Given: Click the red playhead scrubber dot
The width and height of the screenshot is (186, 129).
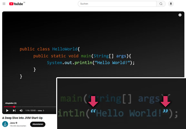Looking at the screenshot, I should [x=14, y=107].
